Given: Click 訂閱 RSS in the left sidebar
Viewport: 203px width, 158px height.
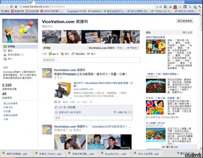Looking at the screenshot, I should (x=8, y=108).
